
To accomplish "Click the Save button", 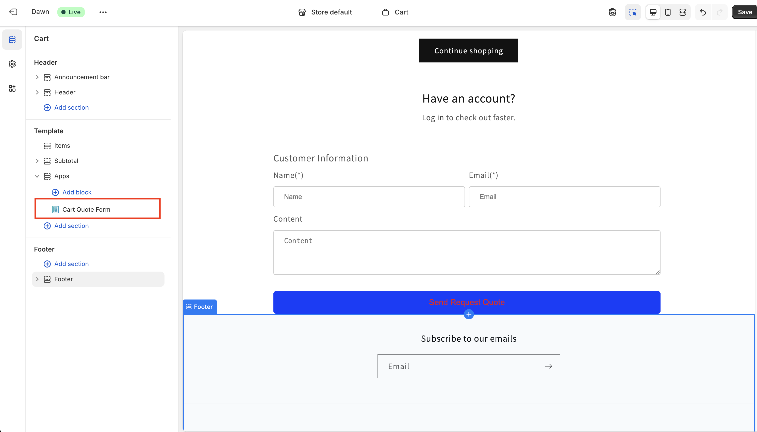I will (745, 12).
